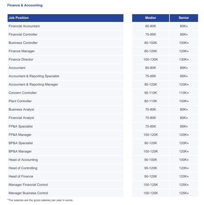This screenshot has height=205, width=204.
Task: Click the Senior column header
Action: point(184,18)
